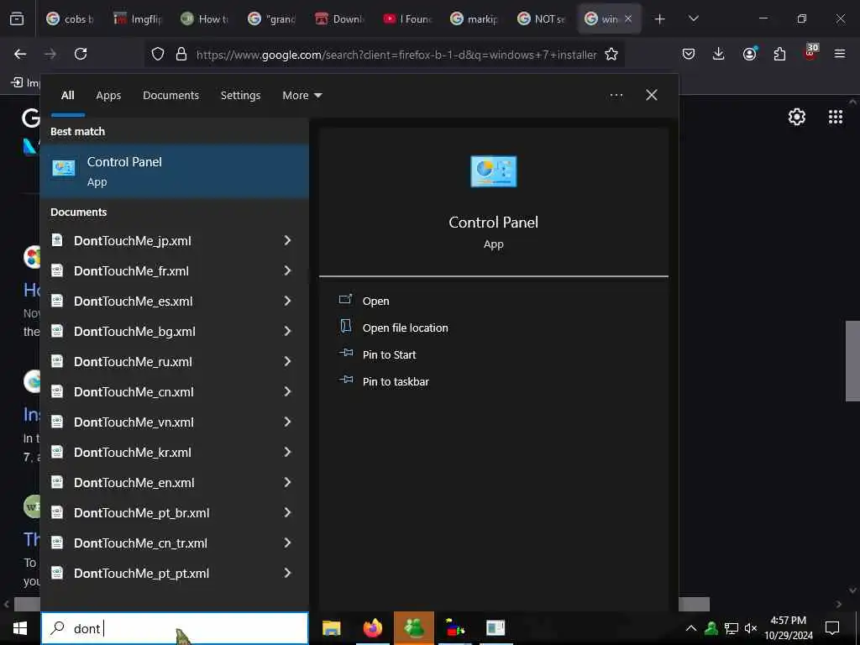
Task: Open the Firefox extensions puzzle icon
Action: pos(779,54)
